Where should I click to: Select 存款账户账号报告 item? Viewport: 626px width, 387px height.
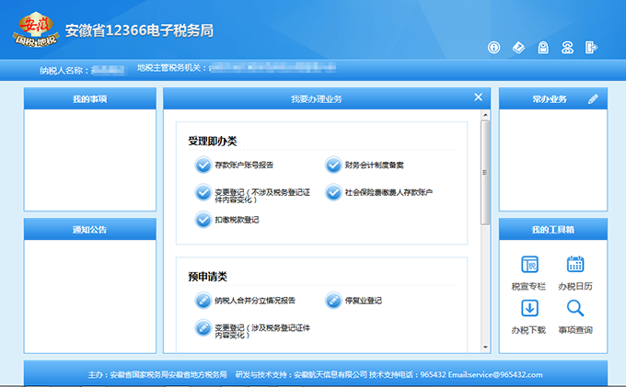click(243, 165)
